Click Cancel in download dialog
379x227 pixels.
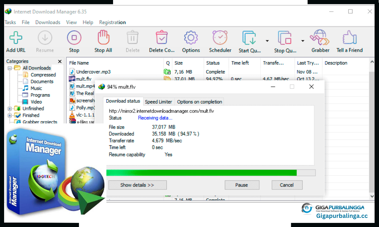coord(287,185)
